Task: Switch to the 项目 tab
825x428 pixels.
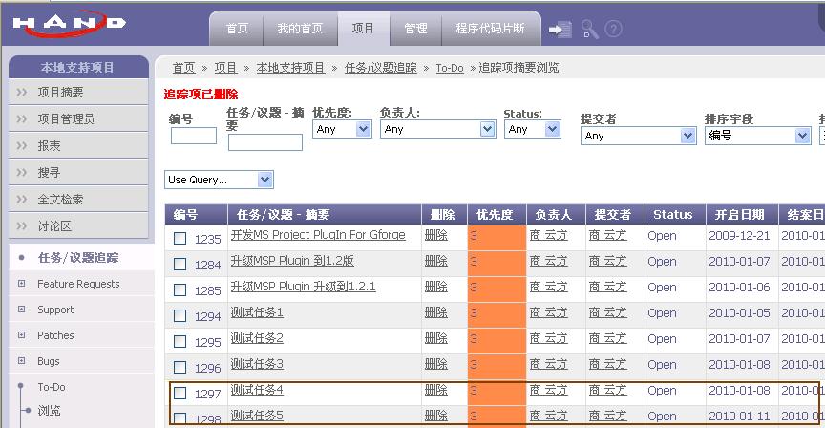Action: 363,29
